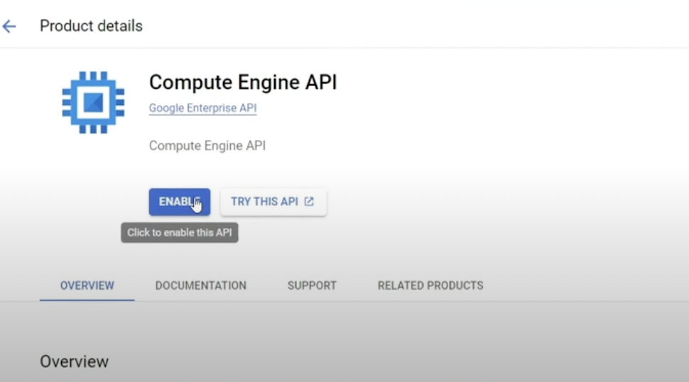
Task: Click the Product details page title
Action: coord(91,26)
